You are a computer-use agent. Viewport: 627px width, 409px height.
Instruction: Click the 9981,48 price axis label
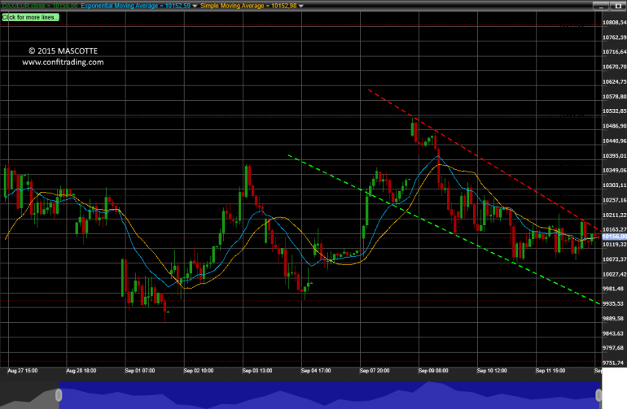(x=613, y=289)
